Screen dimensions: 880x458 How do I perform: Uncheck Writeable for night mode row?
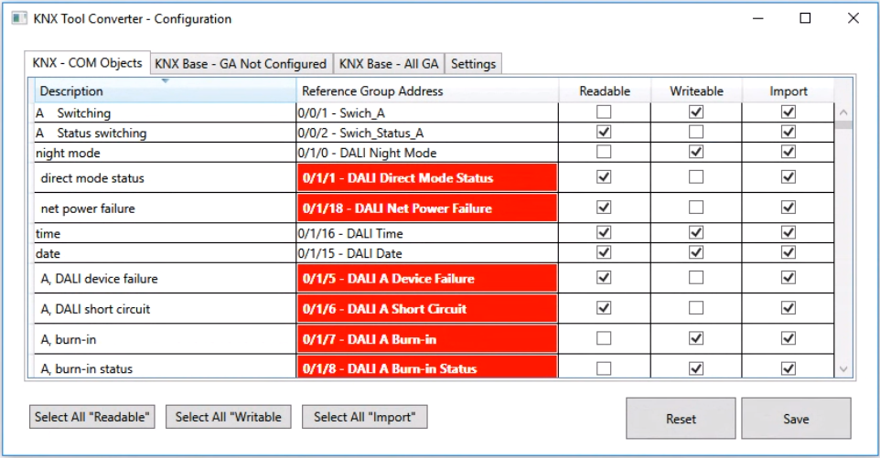coord(696,153)
